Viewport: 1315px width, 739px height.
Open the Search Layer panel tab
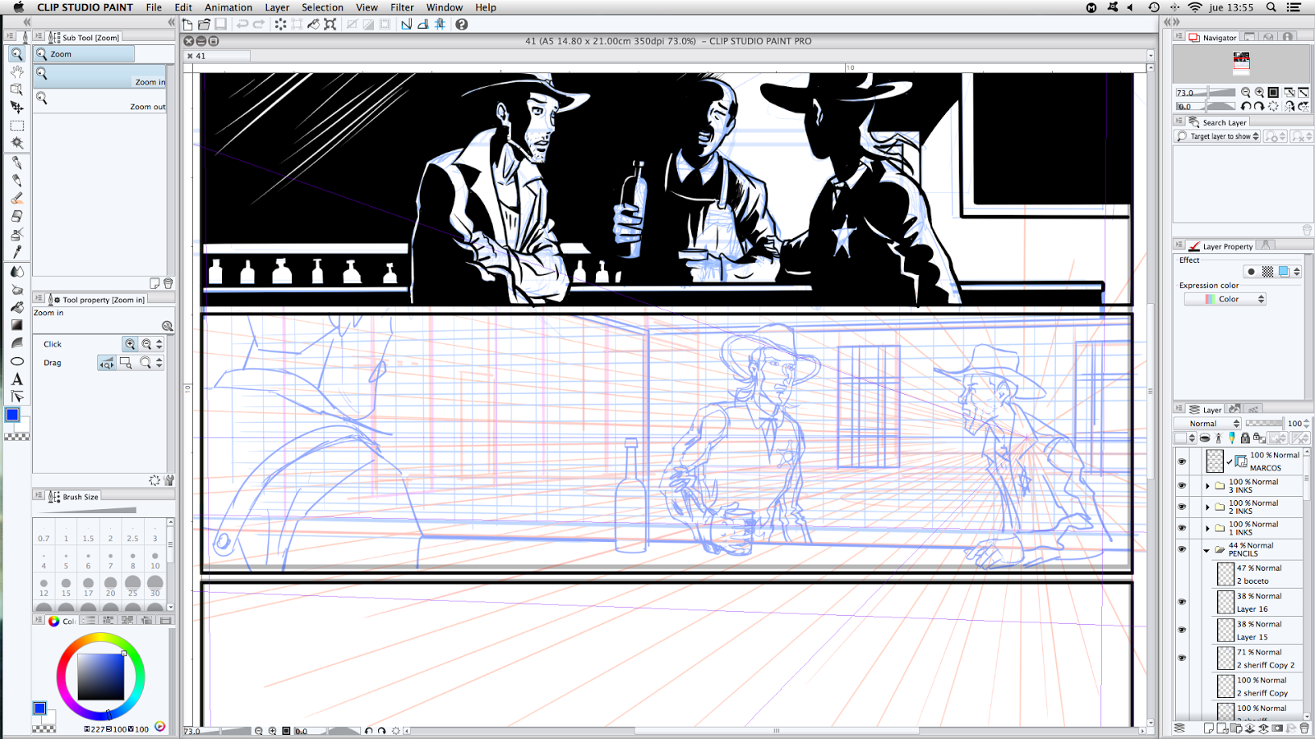1217,122
